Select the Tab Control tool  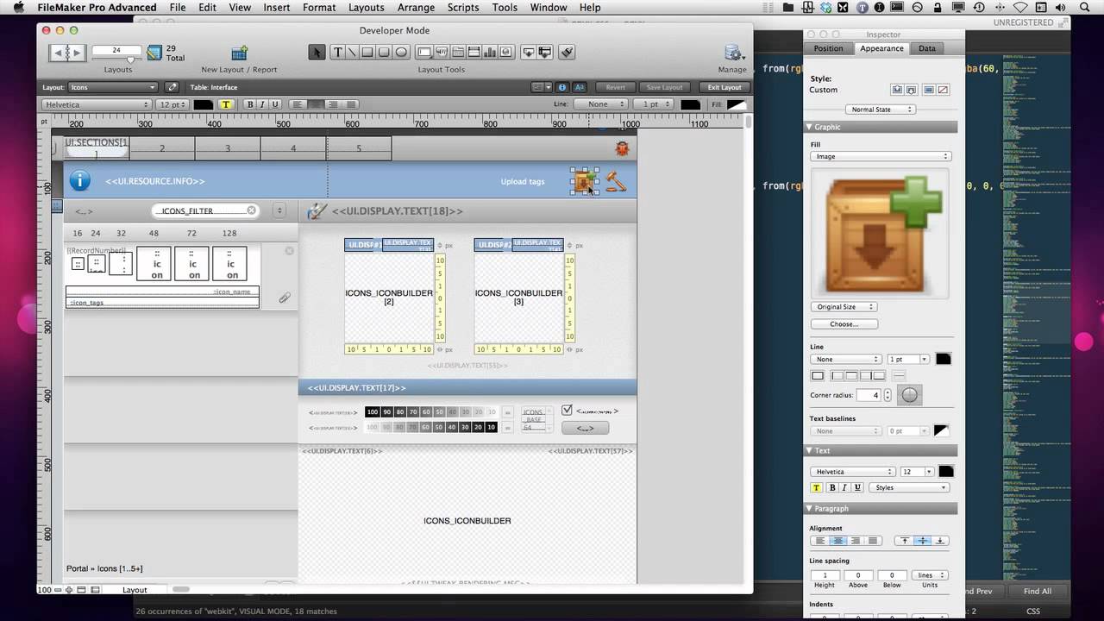tap(457, 52)
